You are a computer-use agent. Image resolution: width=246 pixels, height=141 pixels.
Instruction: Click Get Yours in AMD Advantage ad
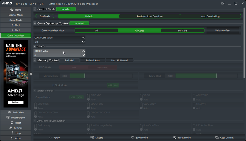(x=16, y=102)
